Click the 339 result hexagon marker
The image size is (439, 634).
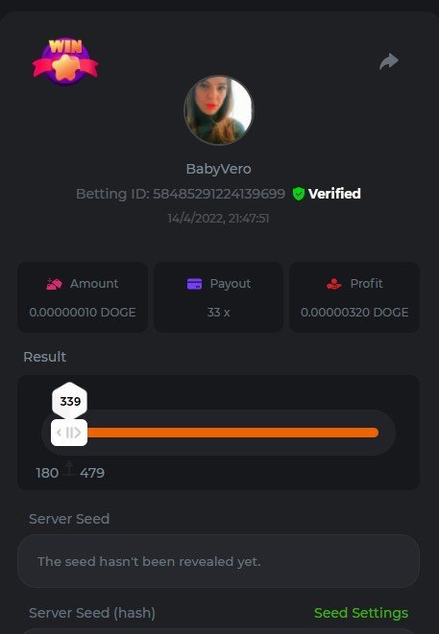click(x=70, y=401)
